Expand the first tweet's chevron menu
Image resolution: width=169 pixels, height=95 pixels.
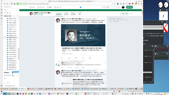105,19
